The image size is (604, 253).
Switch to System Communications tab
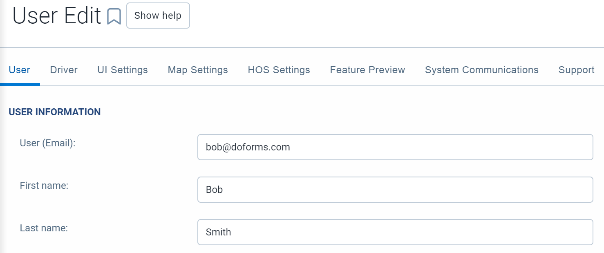point(482,70)
